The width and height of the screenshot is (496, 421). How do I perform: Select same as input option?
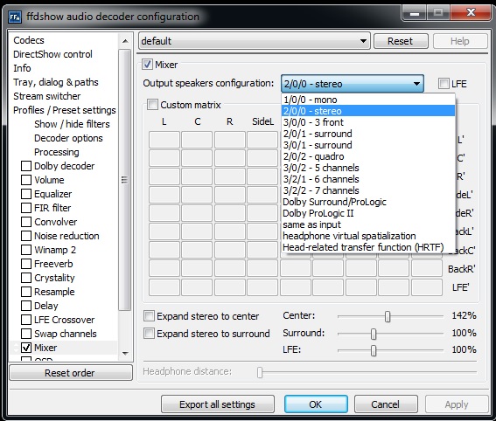tap(368, 224)
